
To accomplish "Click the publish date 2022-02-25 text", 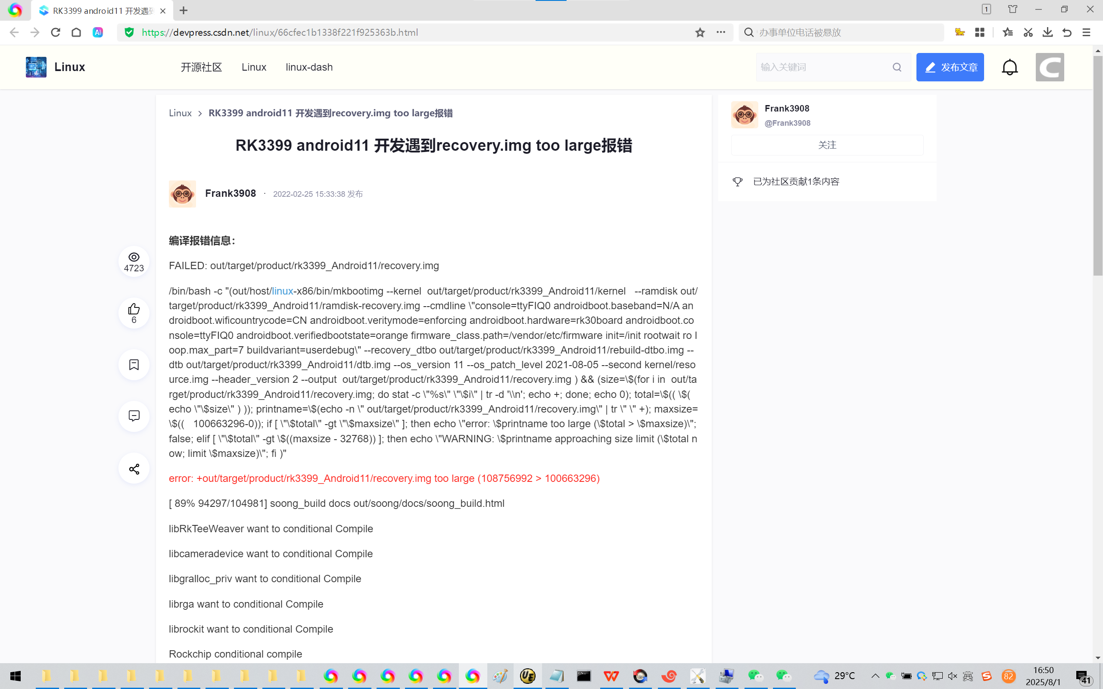I will pyautogui.click(x=318, y=194).
